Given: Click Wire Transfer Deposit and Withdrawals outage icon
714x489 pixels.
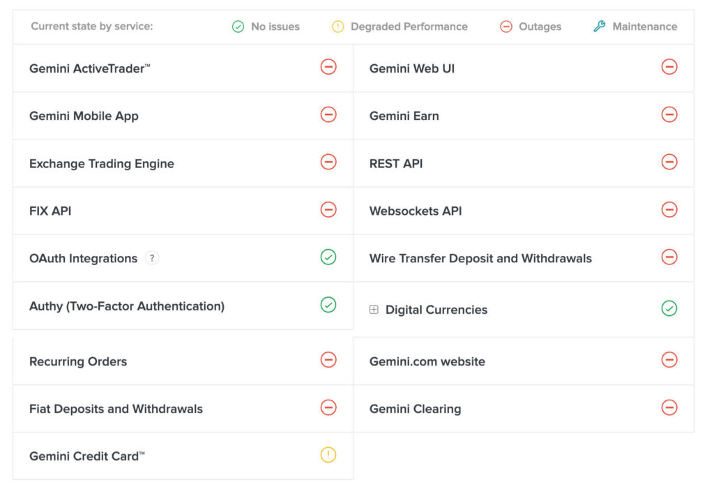Looking at the screenshot, I should (x=669, y=257).
